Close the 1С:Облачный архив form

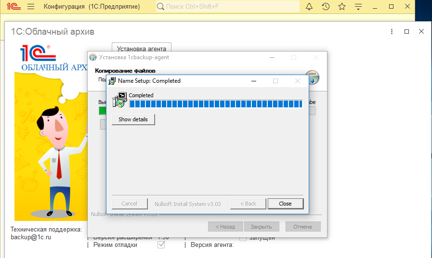click(421, 31)
